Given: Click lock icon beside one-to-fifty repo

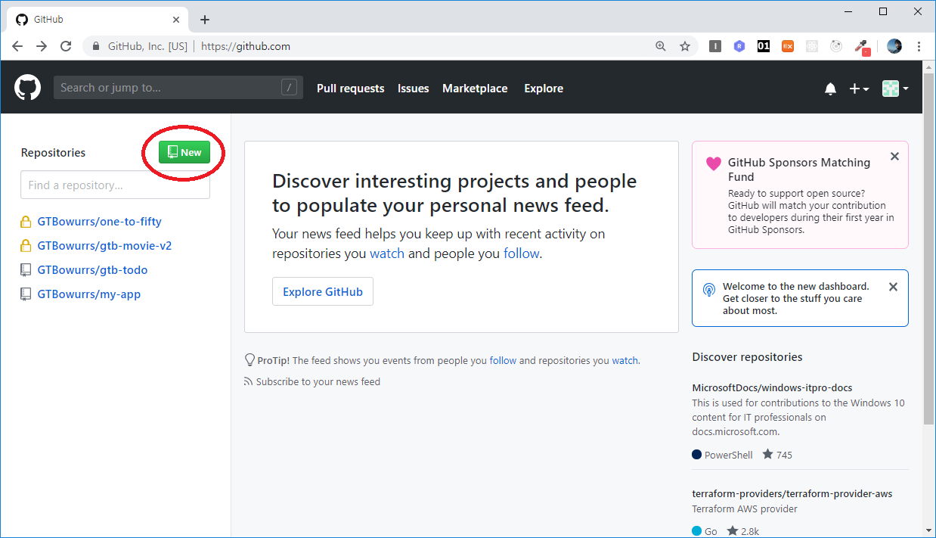Looking at the screenshot, I should tap(26, 222).
